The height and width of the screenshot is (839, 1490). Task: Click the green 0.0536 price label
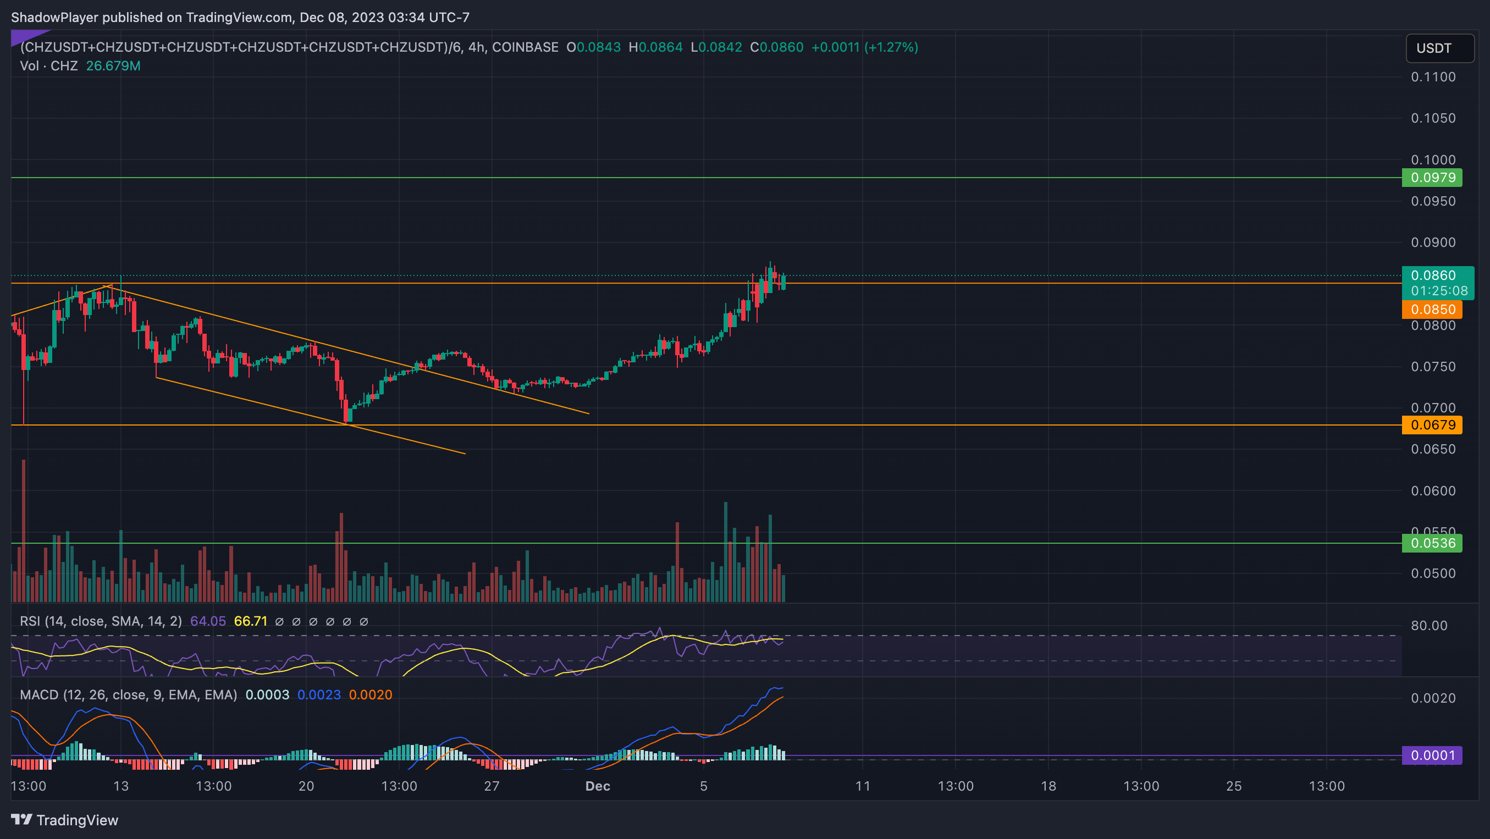tap(1432, 543)
